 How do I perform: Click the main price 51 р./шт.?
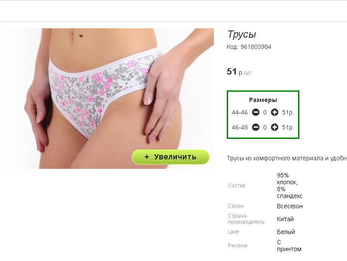click(240, 72)
